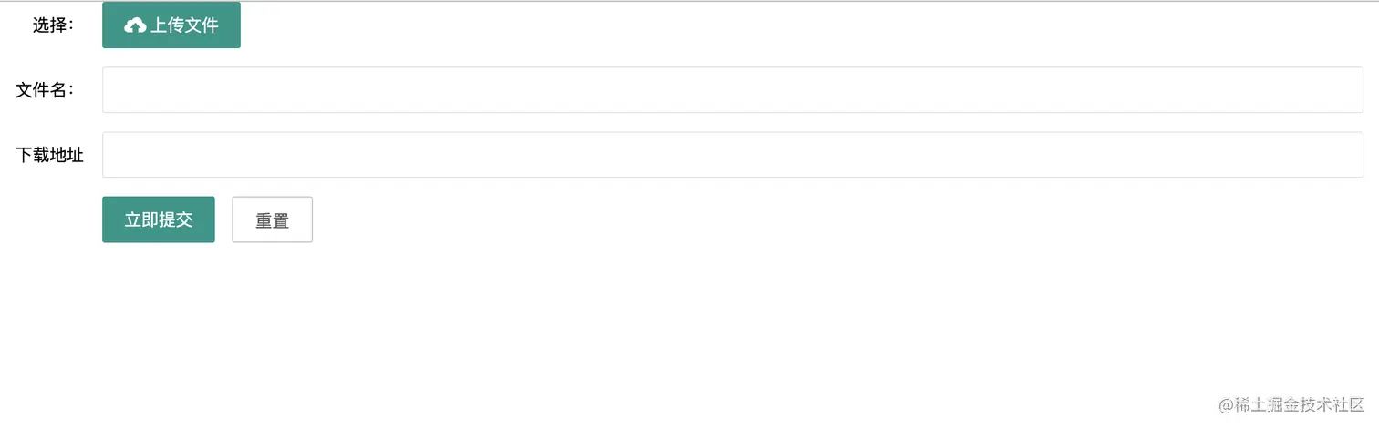Click the 下载地址 field label
The height and width of the screenshot is (428, 1379).
click(x=50, y=155)
